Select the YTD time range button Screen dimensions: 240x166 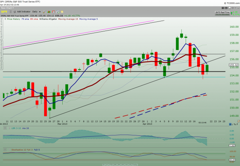click(111, 165)
